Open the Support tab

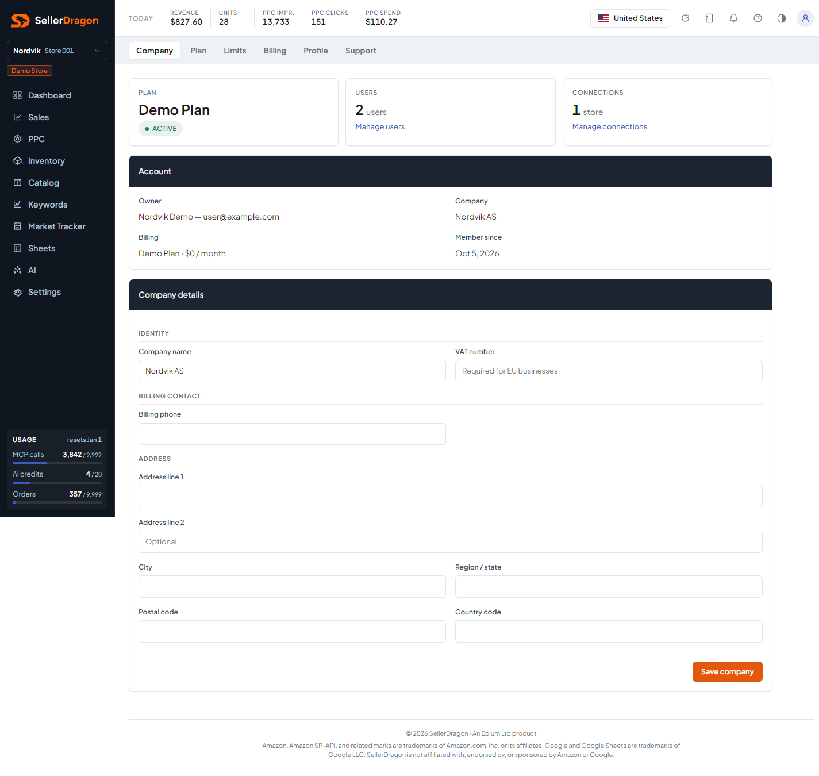click(x=361, y=51)
